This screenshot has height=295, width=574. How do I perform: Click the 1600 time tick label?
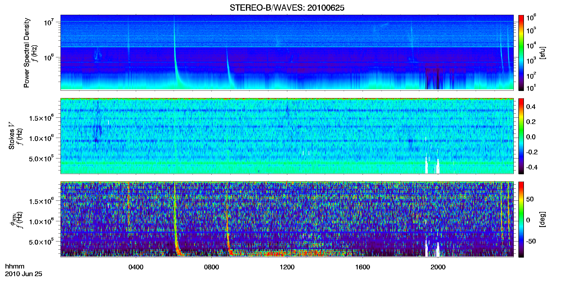click(363, 267)
